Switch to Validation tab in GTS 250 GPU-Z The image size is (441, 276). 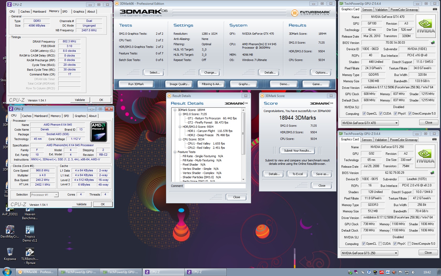click(381, 140)
